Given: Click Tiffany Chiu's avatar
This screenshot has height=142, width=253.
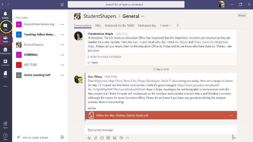Looking at the screenshot, I should (78, 79).
